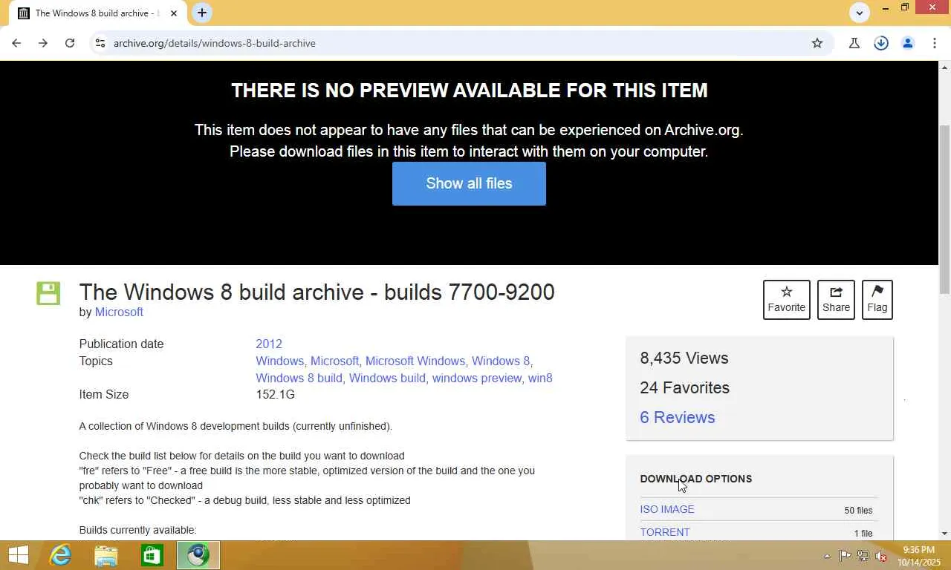
Task: Open the 'Microsoft Windows' topic link
Action: [x=415, y=361]
